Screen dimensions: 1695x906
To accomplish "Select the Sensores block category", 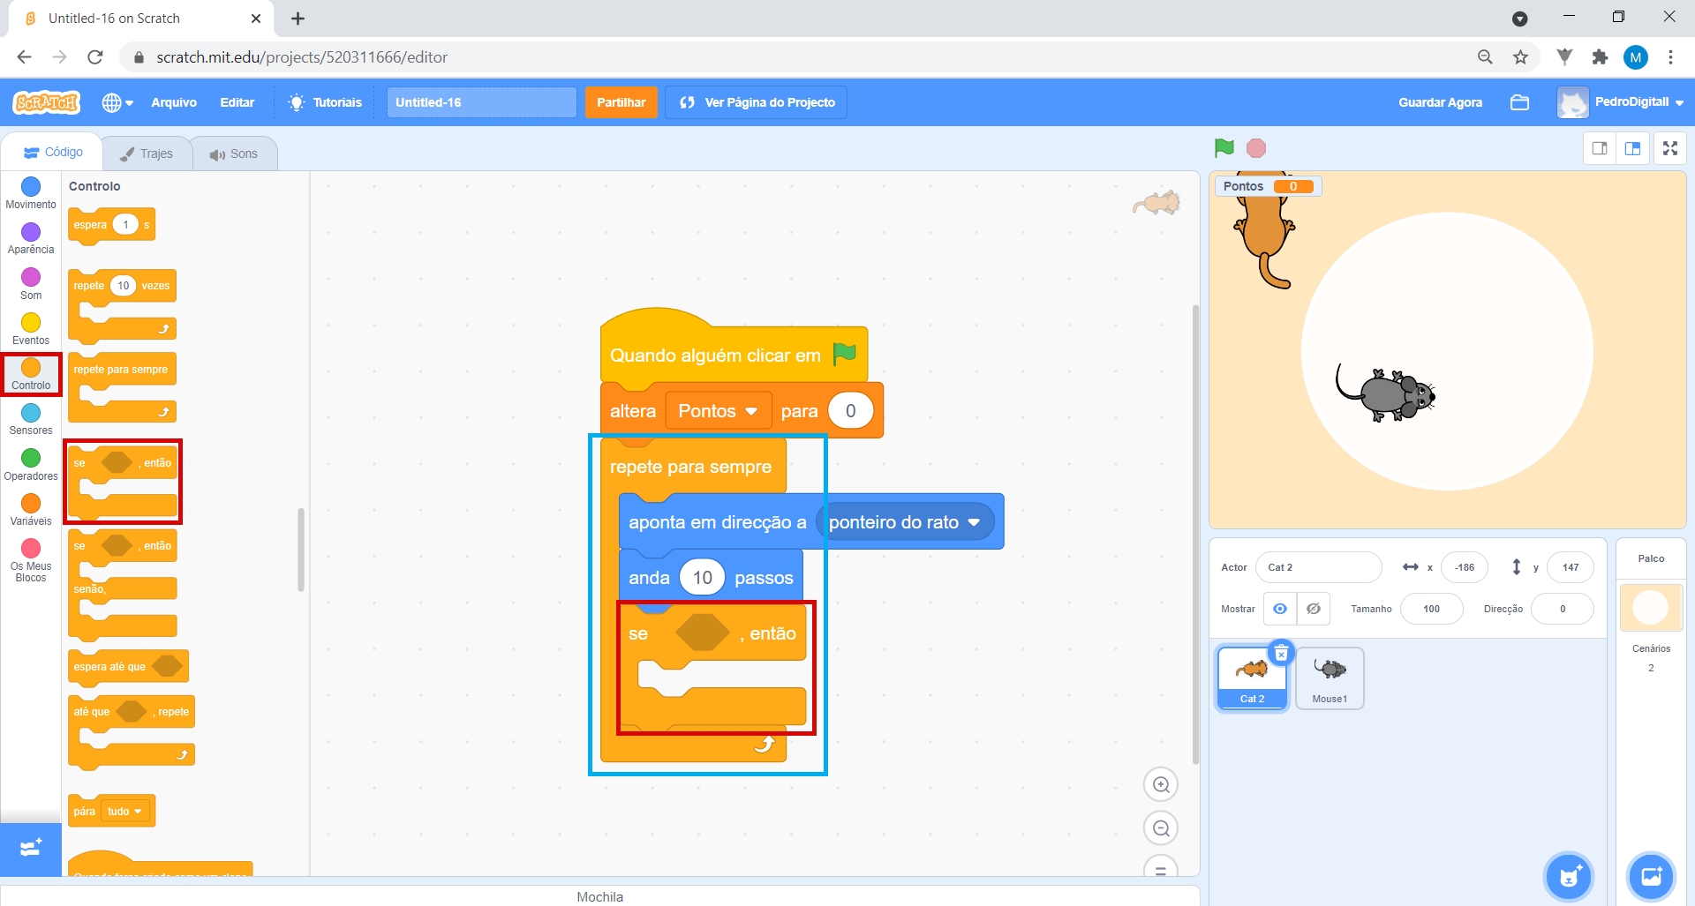I will pos(31,419).
